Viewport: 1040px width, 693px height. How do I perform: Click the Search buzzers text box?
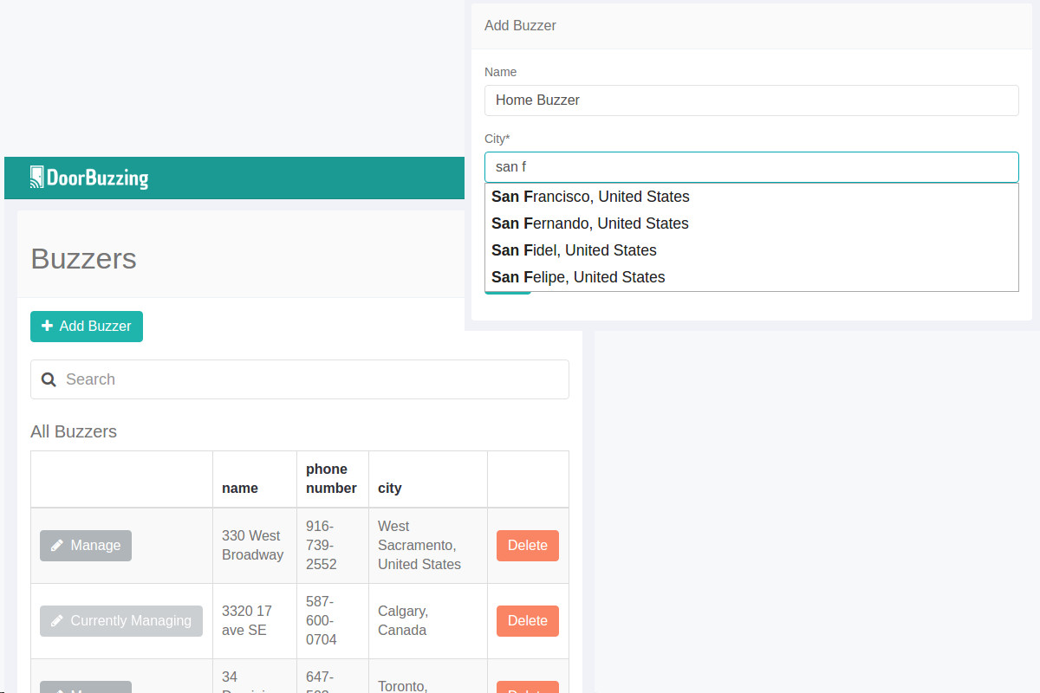coord(312,379)
